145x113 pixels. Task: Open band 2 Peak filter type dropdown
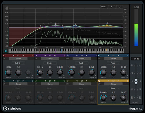click(50, 63)
